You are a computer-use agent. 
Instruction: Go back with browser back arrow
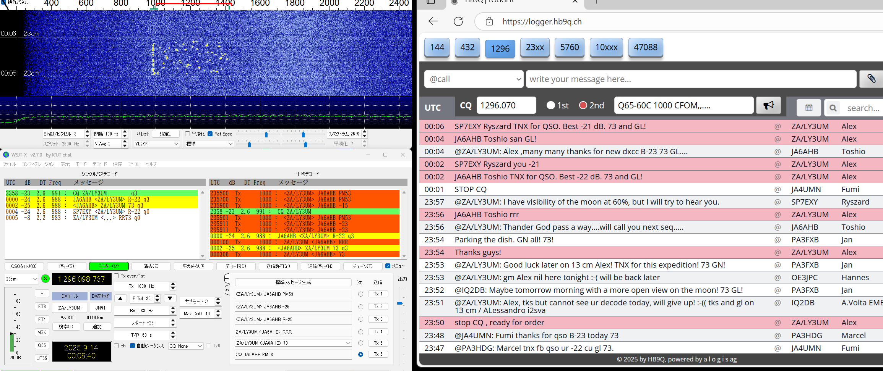point(433,21)
